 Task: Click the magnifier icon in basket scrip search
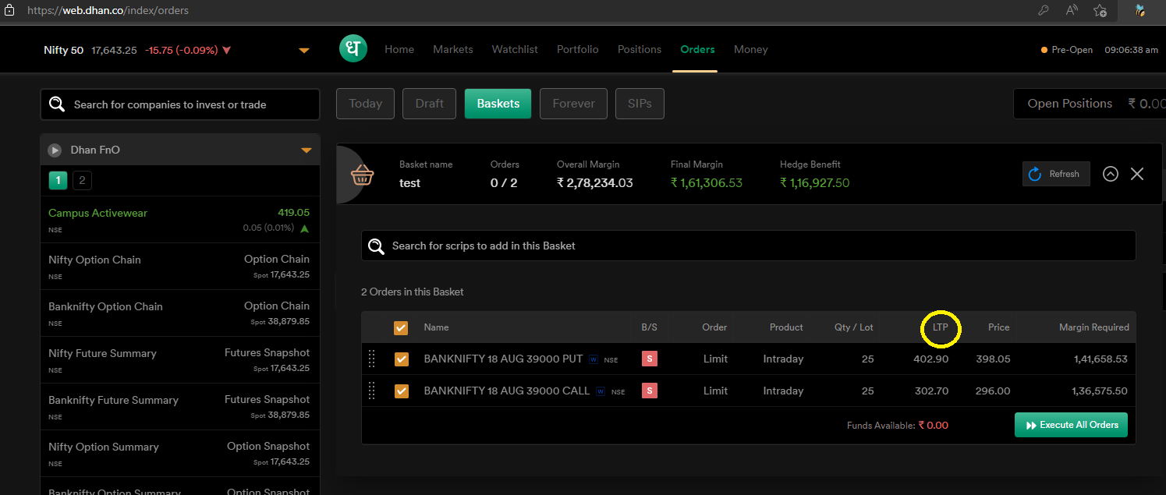coord(377,246)
